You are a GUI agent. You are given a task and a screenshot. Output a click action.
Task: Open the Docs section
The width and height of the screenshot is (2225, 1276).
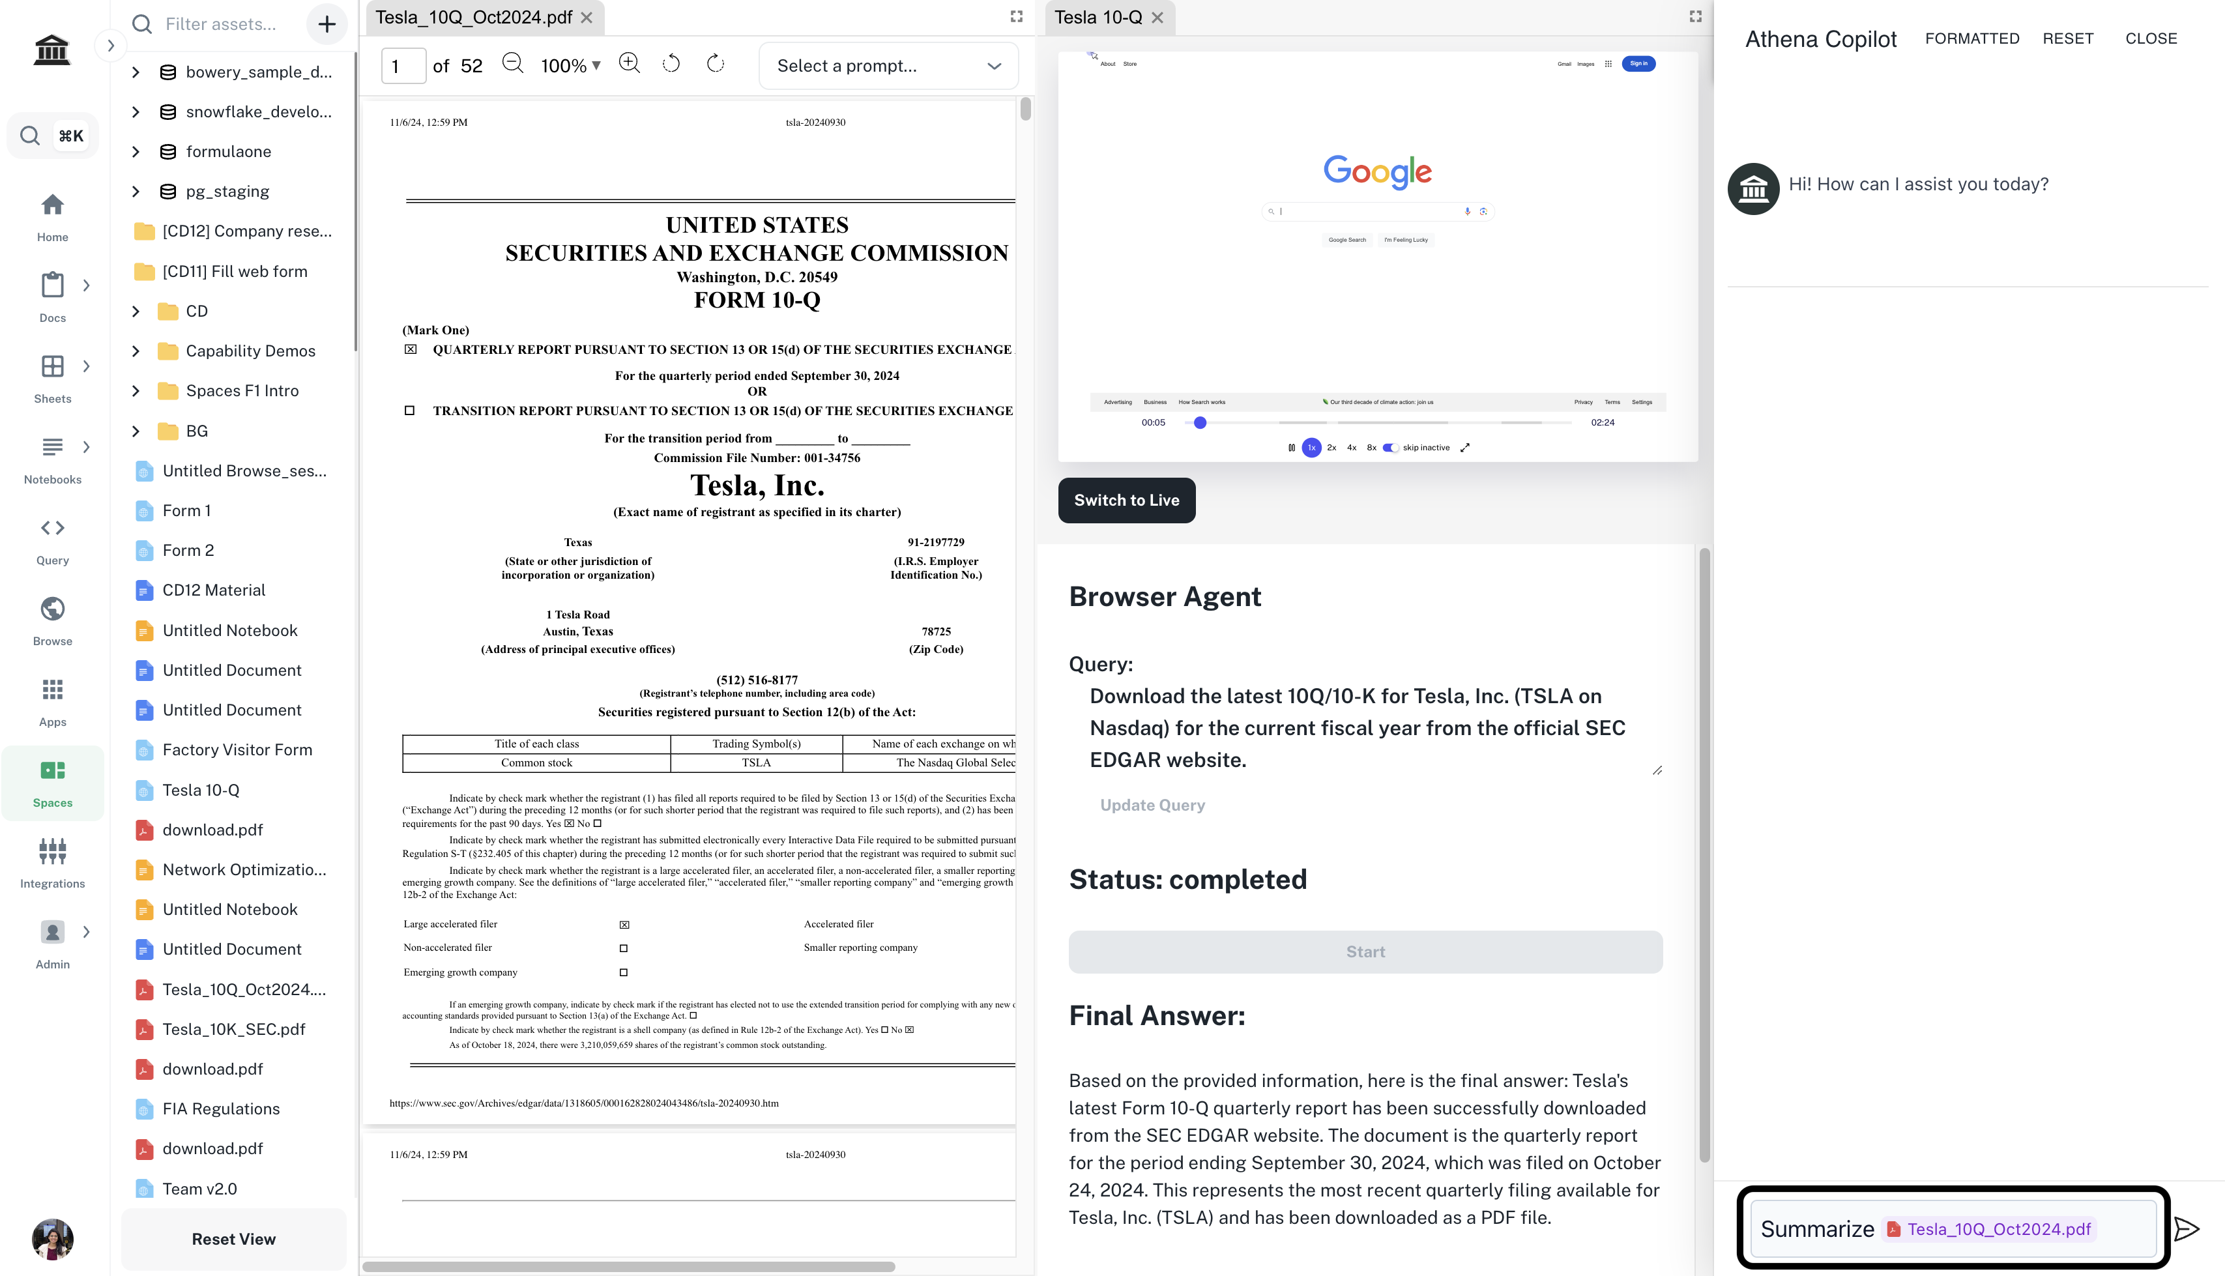(53, 298)
